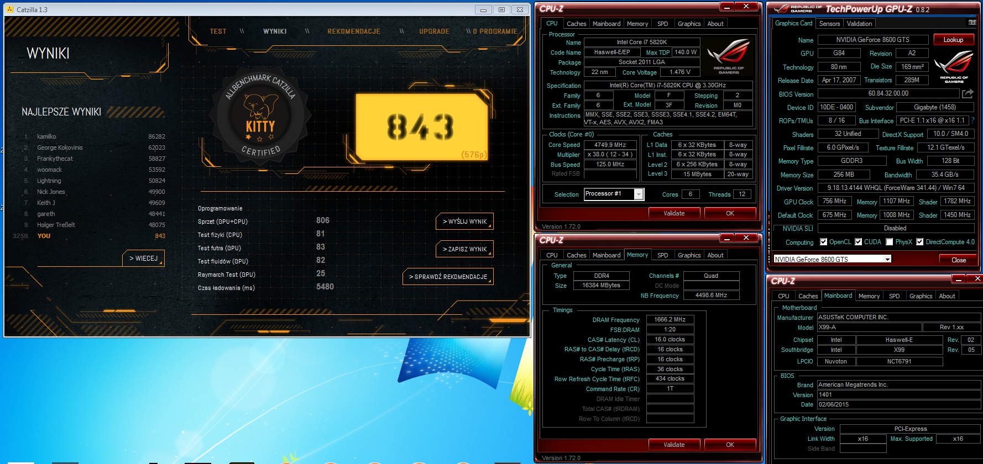Image resolution: width=983 pixels, height=464 pixels.
Task: Toggle the DirectCompute 4.0 checkbox
Action: coord(919,242)
